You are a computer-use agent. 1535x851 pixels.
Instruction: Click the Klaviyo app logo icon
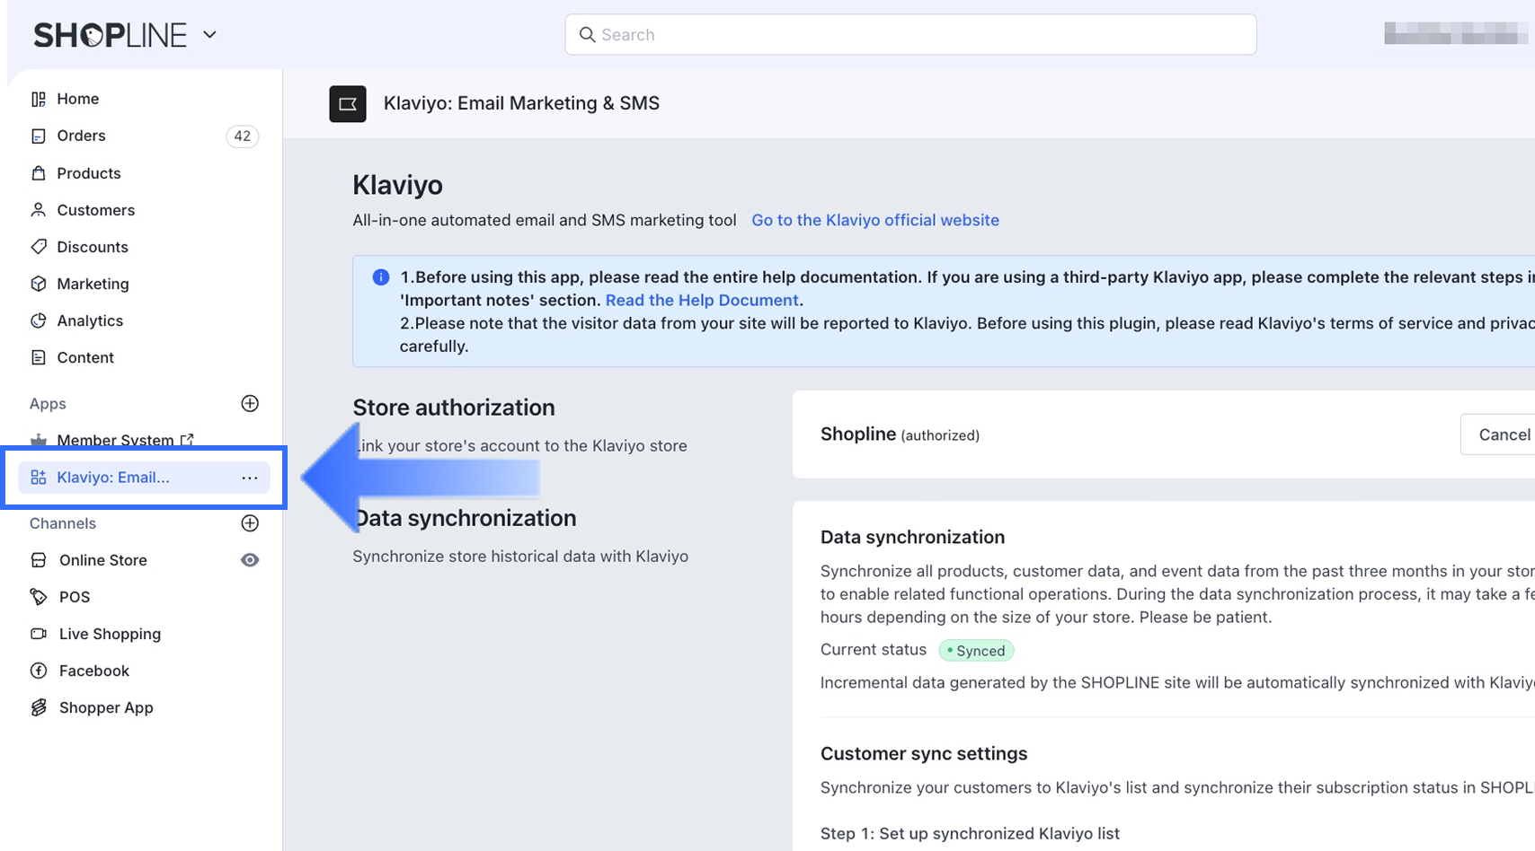click(x=348, y=104)
